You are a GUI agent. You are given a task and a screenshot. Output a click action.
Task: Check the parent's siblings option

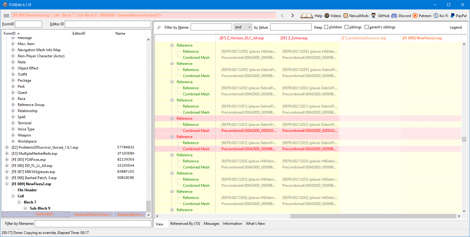pyautogui.click(x=366, y=27)
